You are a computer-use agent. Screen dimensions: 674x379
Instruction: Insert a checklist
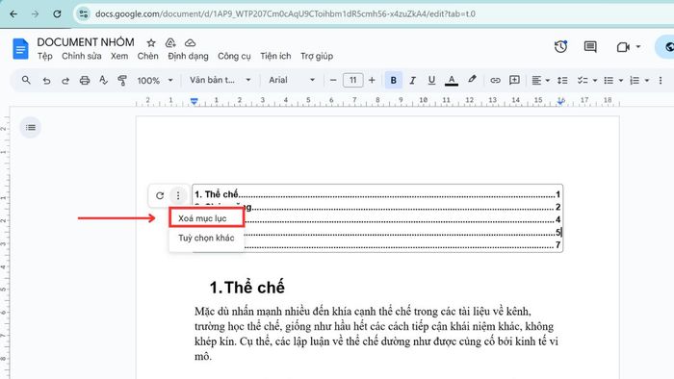click(583, 80)
